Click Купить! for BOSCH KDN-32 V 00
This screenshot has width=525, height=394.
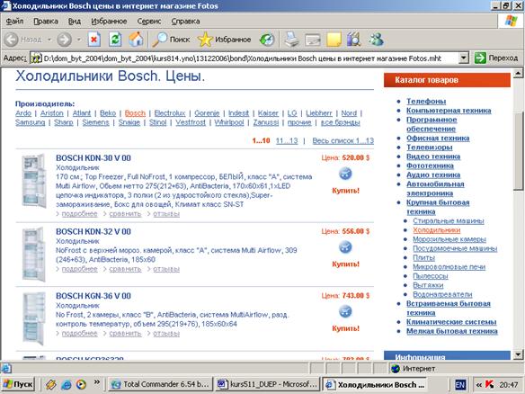click(345, 264)
